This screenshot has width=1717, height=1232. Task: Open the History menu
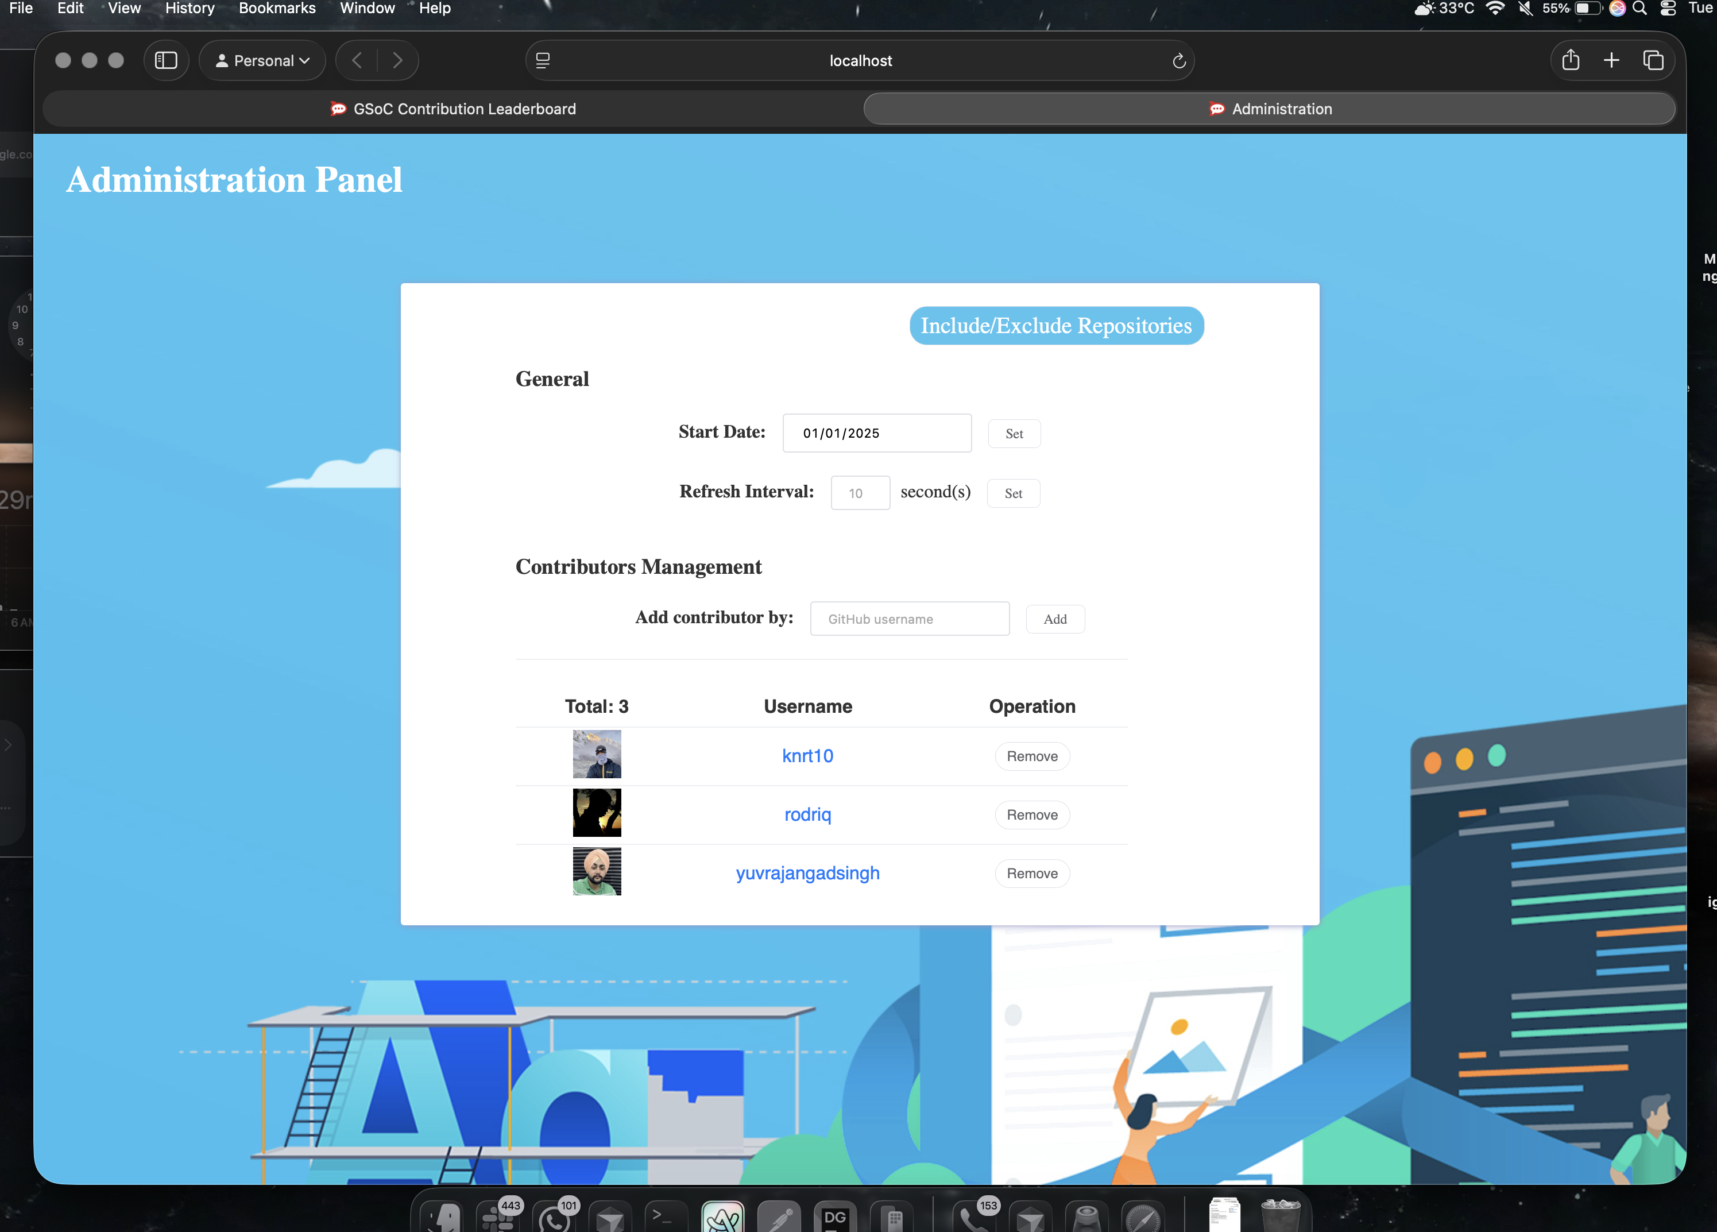click(190, 9)
